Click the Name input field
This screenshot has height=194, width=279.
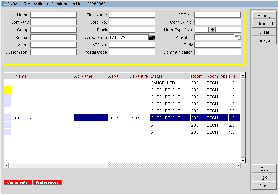[53, 15]
